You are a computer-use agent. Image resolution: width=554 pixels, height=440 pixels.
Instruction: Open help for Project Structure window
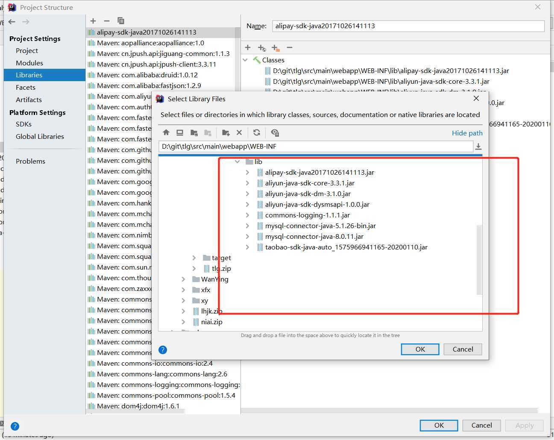click(x=15, y=426)
